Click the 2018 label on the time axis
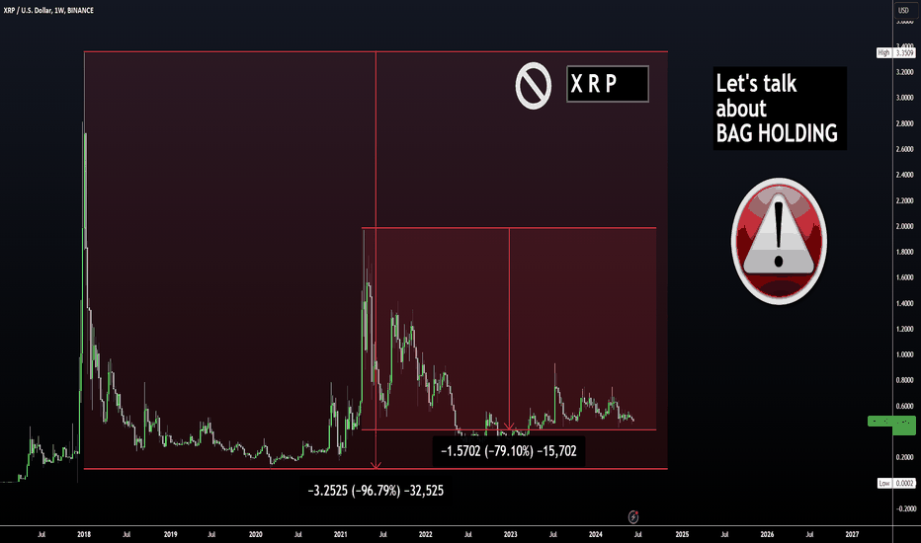 [x=84, y=534]
